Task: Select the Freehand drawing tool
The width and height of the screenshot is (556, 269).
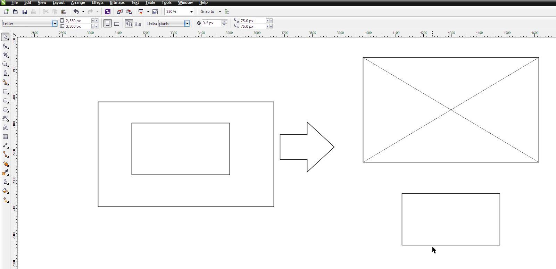Action: click(x=5, y=73)
